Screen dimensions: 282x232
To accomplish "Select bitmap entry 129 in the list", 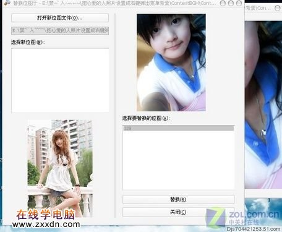I will pos(178,129).
